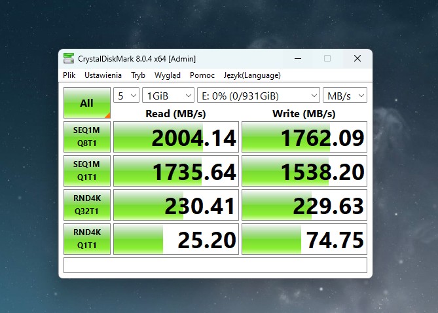Expand the 1GiB test size dropdown
The width and height of the screenshot is (438, 313).
(168, 96)
